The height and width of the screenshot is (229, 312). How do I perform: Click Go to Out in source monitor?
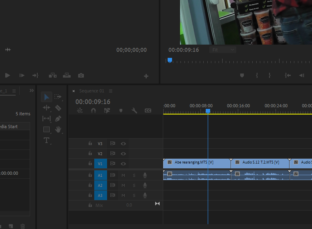click(x=35, y=76)
